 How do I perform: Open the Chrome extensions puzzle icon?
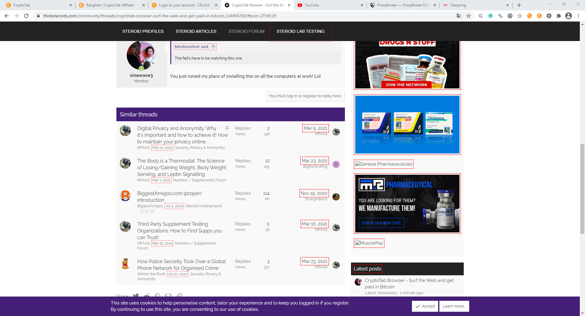(559, 16)
